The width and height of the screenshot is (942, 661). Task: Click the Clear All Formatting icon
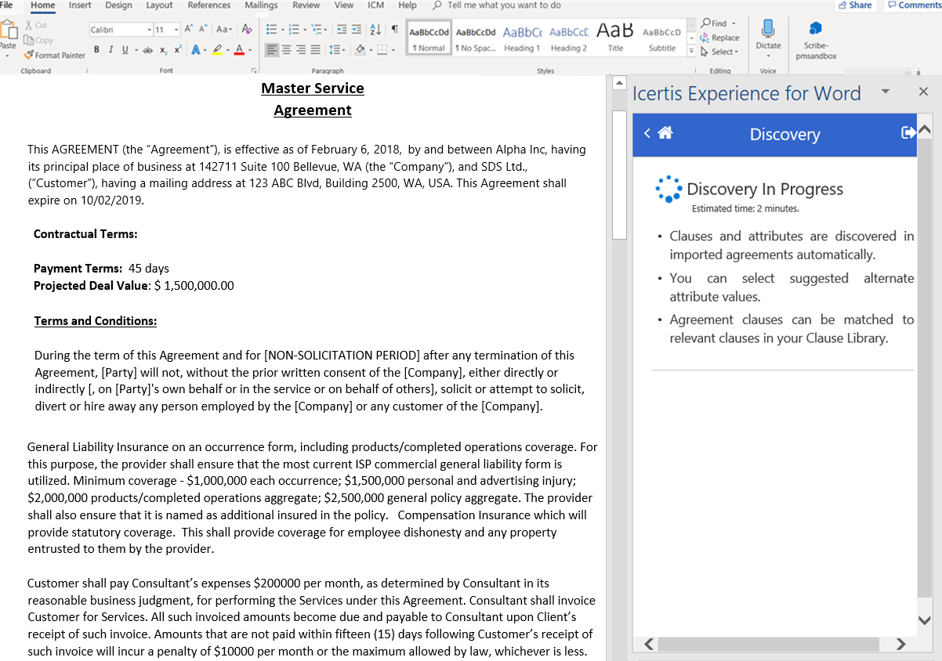pos(247,29)
